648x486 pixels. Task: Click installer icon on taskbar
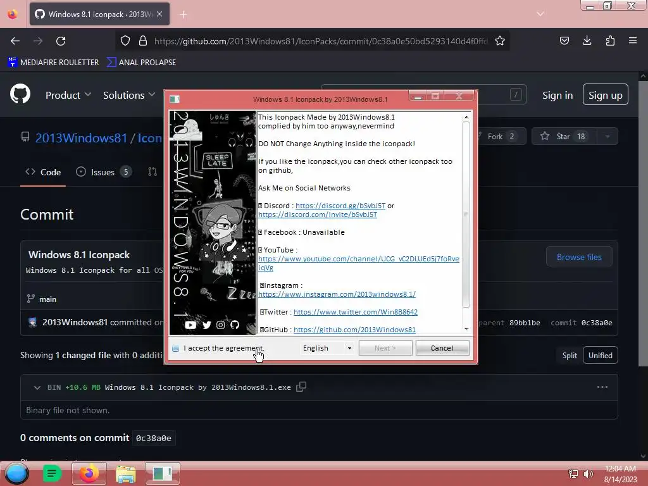(163, 473)
